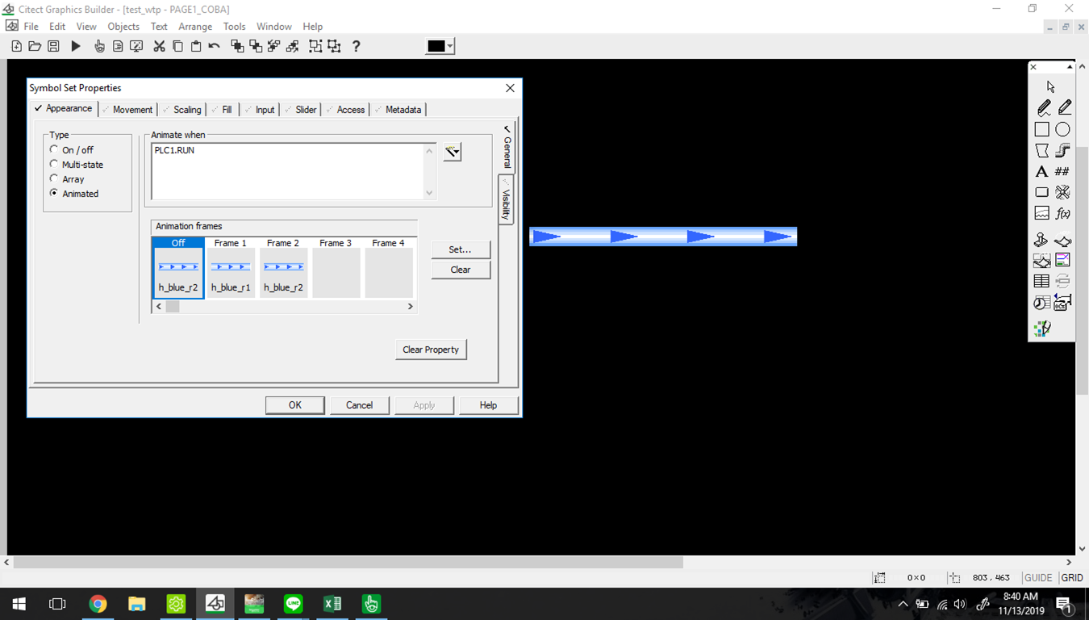Open the Arrange menu
Screen dimensions: 1089x620
coord(195,27)
